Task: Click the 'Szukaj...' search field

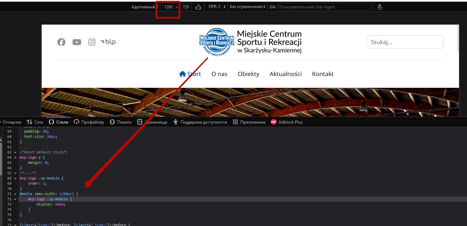Action: pyautogui.click(x=405, y=42)
